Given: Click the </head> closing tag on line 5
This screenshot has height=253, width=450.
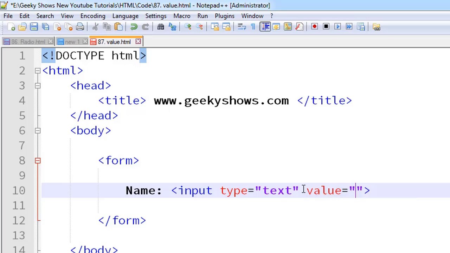Looking at the screenshot, I should coord(94,116).
